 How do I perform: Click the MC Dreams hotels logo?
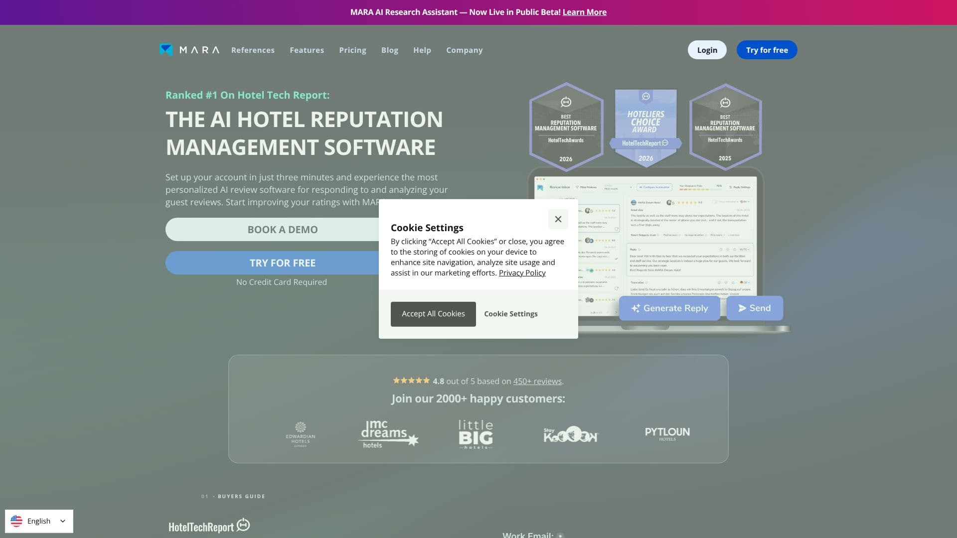click(388, 434)
